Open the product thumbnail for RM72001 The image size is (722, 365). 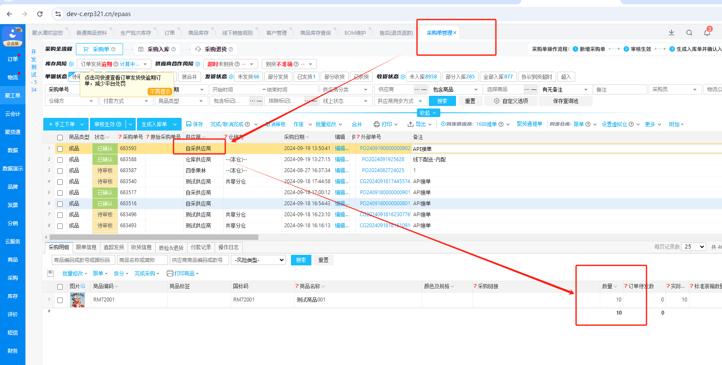[x=77, y=300]
